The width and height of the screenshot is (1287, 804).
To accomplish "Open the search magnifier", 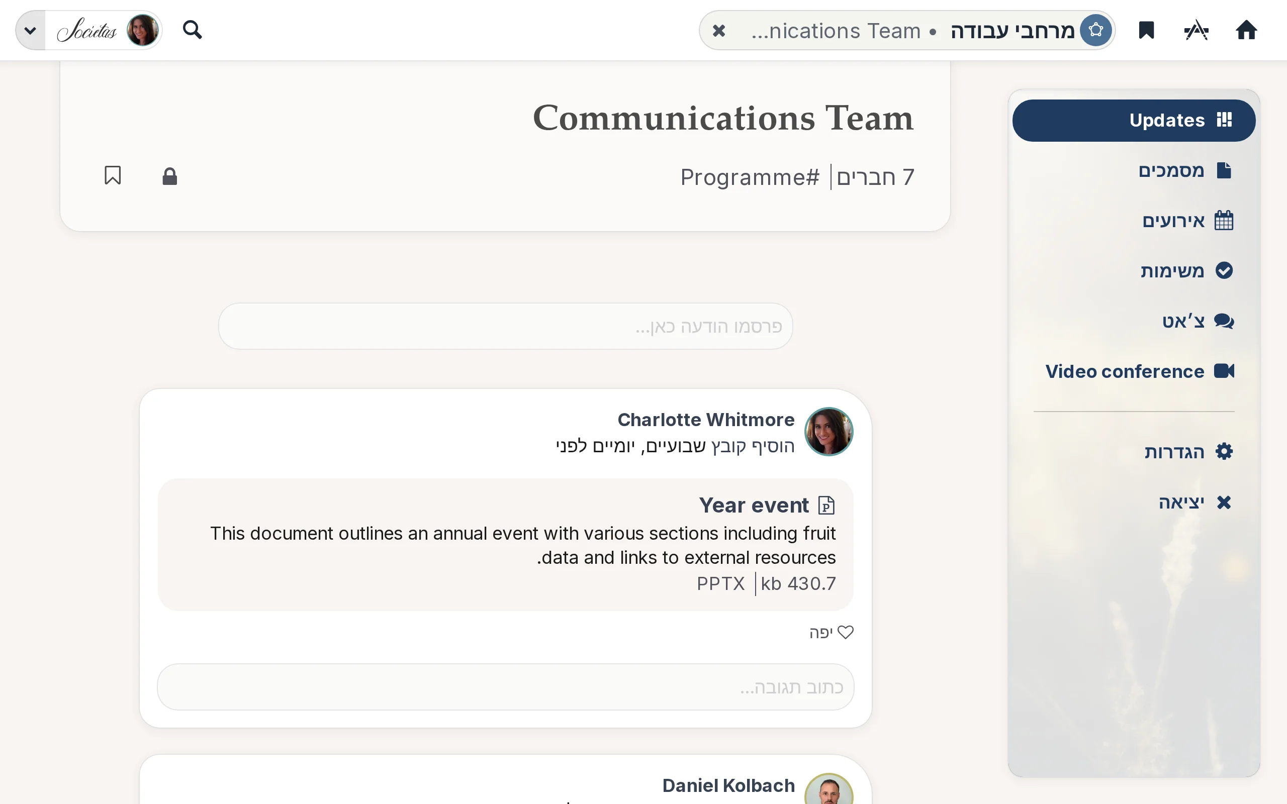I will point(192,30).
